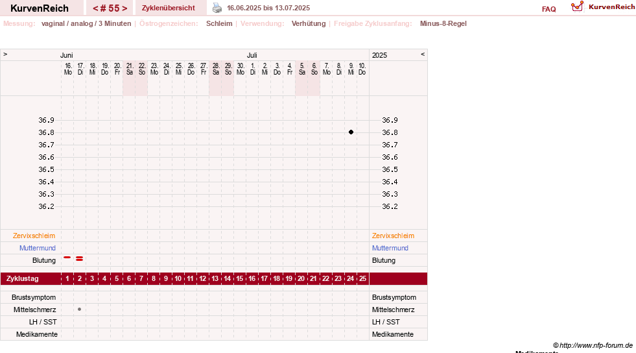Click the left Mittelschmerz row label
This screenshot has height=353, width=636.
pos(34,310)
